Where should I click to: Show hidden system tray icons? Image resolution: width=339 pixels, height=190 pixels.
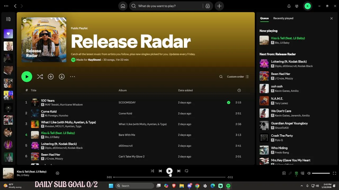pyautogui.click(x=302, y=186)
